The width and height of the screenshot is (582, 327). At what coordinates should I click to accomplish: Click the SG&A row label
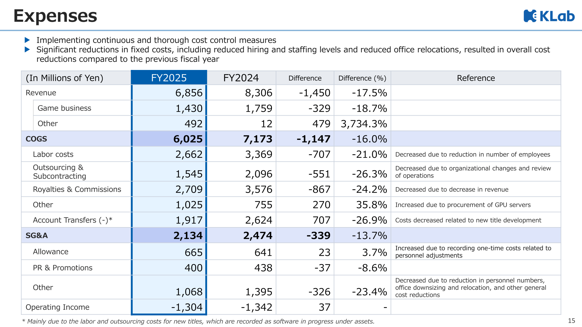coord(37,236)
